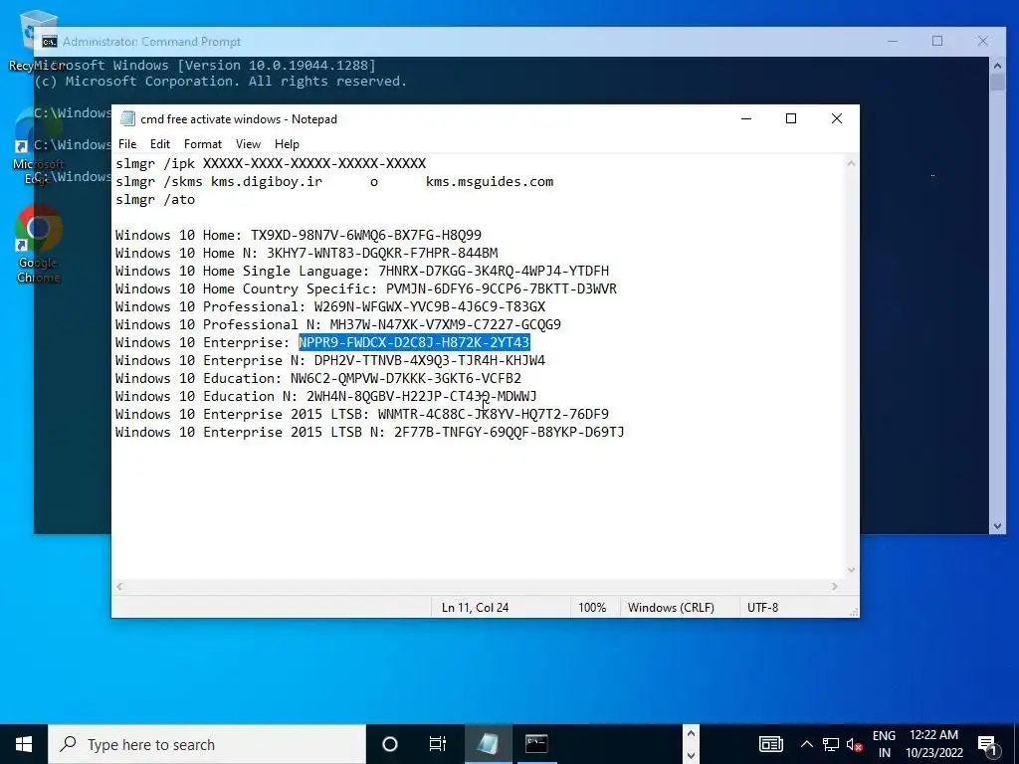Image resolution: width=1019 pixels, height=764 pixels.
Task: Click 'kms.digiboy.ir' text
Action: coord(267,182)
